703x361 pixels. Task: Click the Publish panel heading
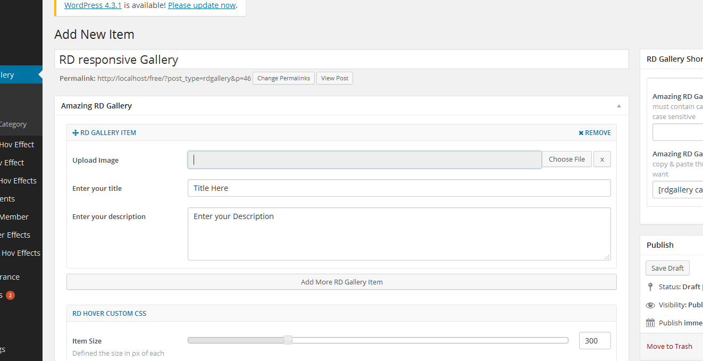[660, 245]
